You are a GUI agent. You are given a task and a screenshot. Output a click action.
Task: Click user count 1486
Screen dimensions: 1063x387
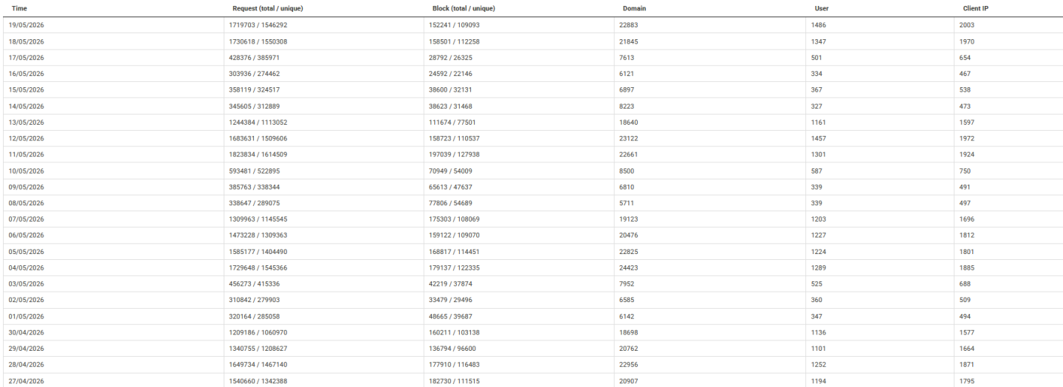(819, 25)
